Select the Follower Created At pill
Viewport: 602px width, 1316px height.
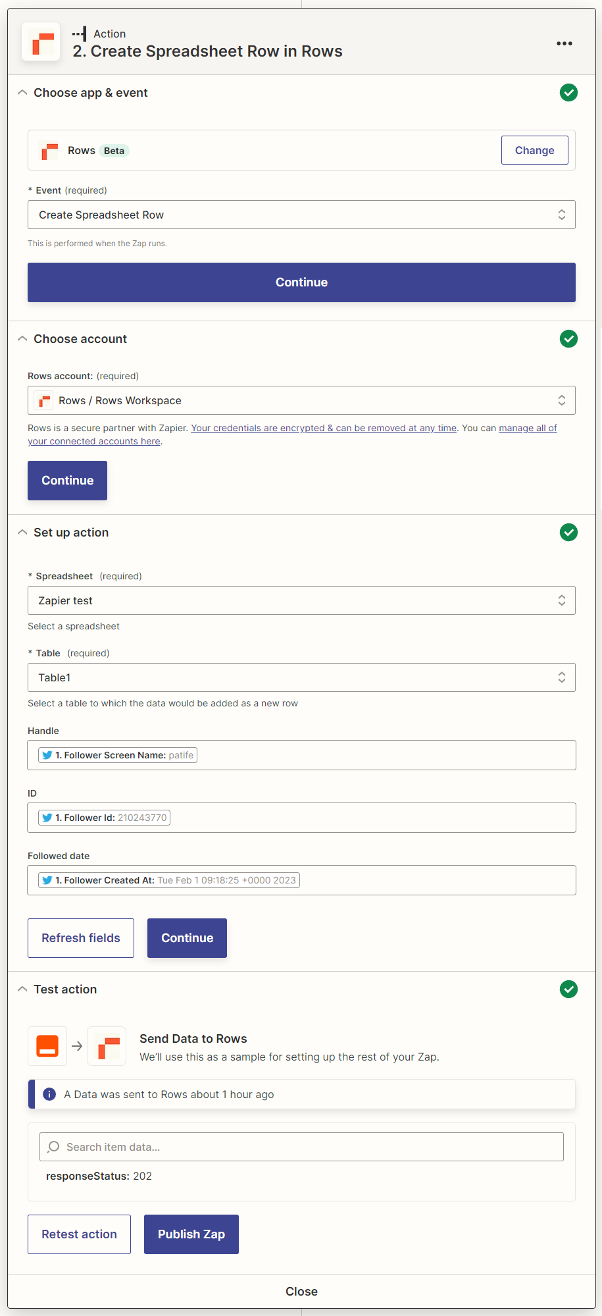pyautogui.click(x=169, y=880)
